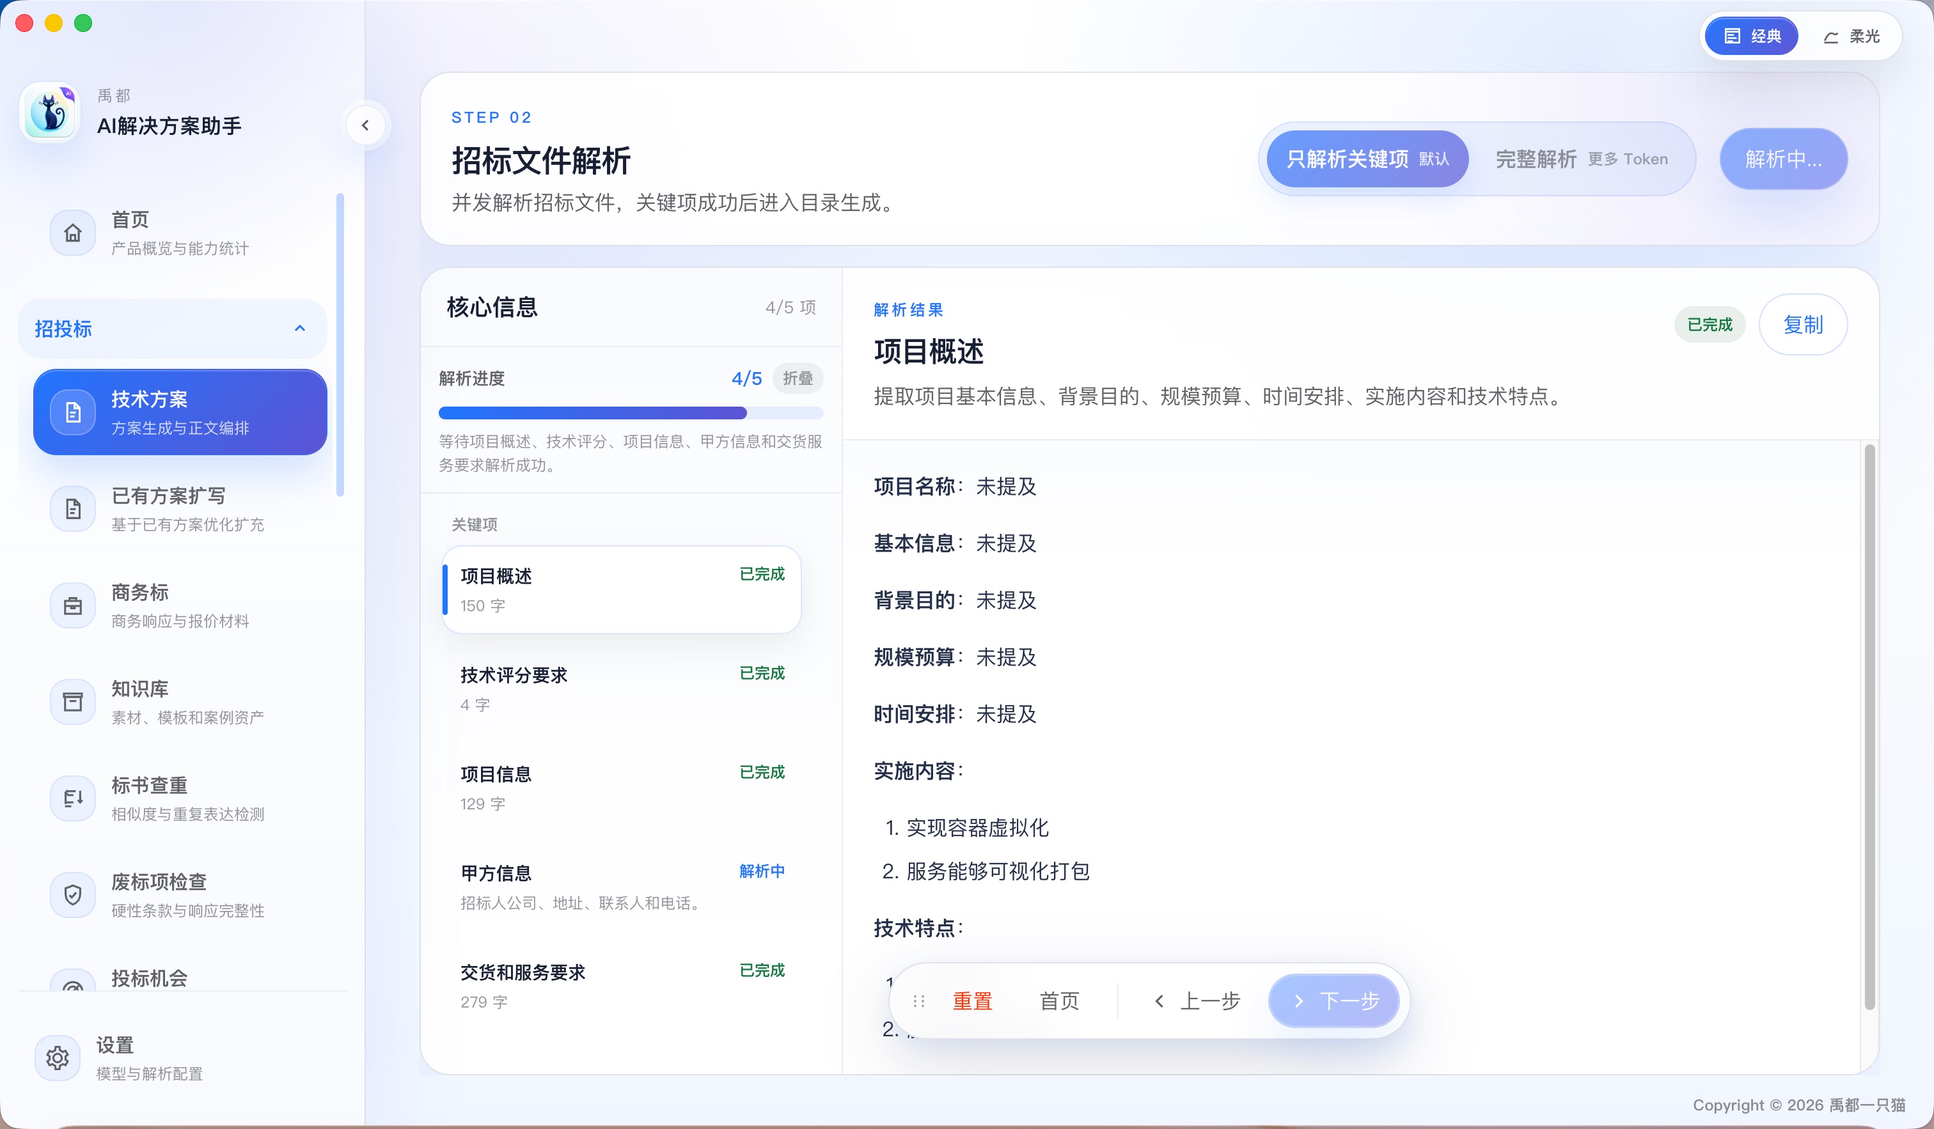Click 首页 on the floating bar
The width and height of the screenshot is (1934, 1129).
(x=1059, y=1001)
